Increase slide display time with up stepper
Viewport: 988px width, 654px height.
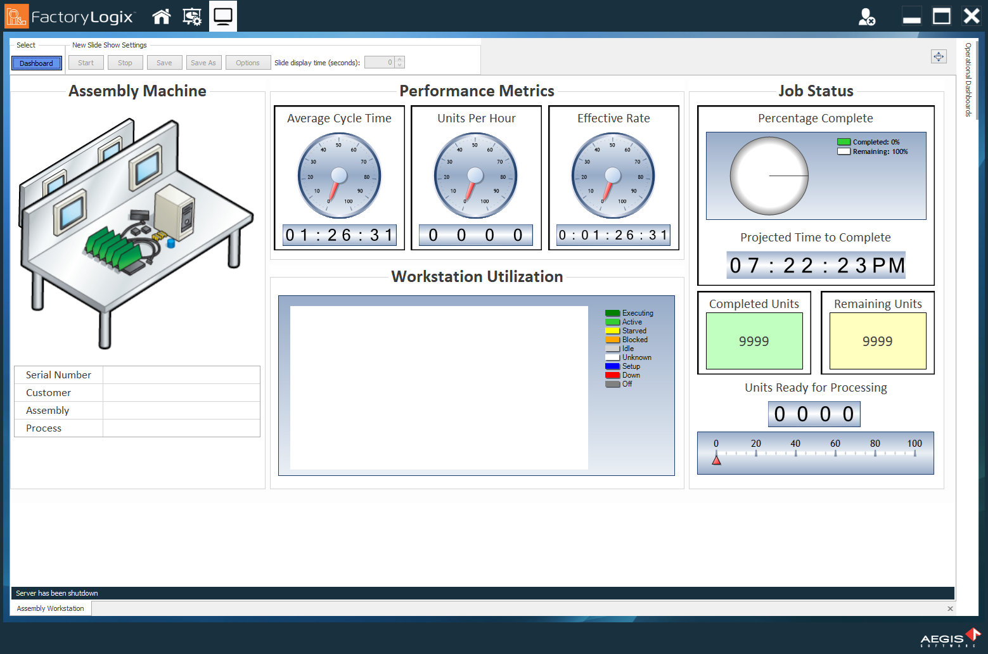[x=399, y=59]
